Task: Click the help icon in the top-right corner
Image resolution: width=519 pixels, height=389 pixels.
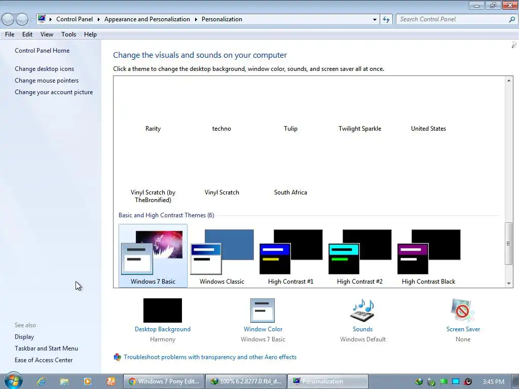Action: pyautogui.click(x=514, y=45)
